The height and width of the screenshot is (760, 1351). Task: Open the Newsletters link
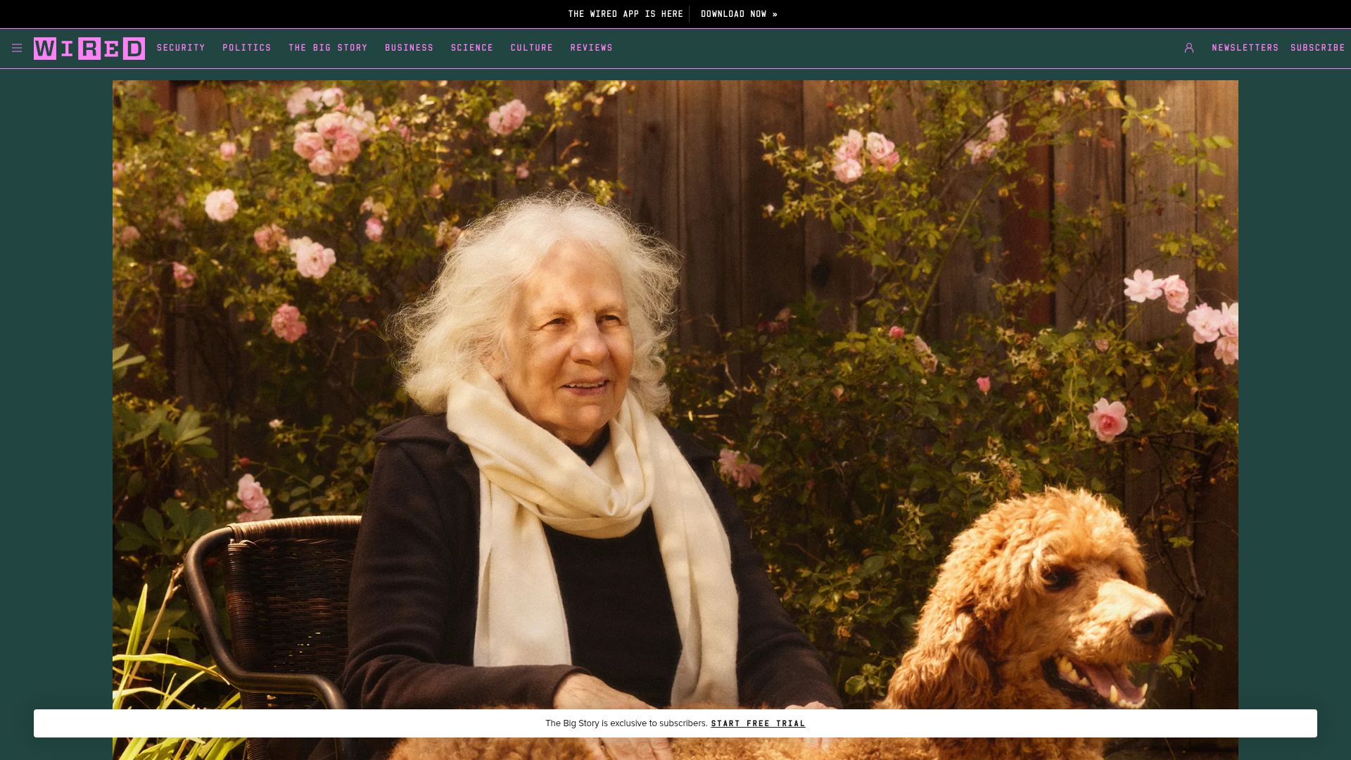coord(1245,48)
